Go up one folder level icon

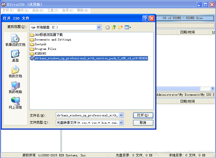coord(114,27)
